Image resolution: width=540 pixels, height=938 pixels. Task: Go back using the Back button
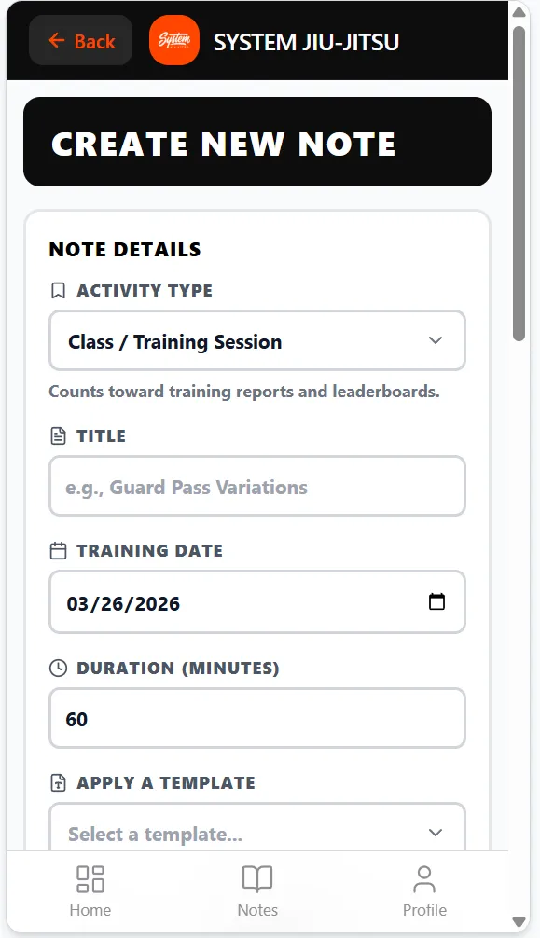pyautogui.click(x=81, y=41)
